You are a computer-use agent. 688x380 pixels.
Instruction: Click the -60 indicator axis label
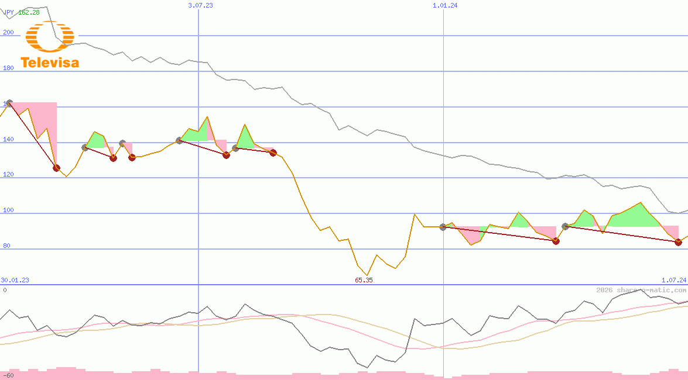[8, 375]
